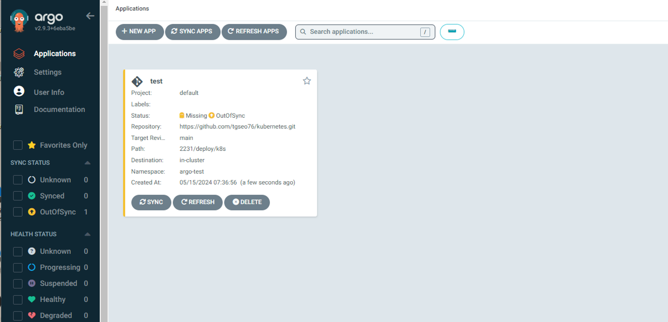Viewport: 668px width, 322px height.
Task: Click the slash shortcut hint in search
Action: pos(425,32)
